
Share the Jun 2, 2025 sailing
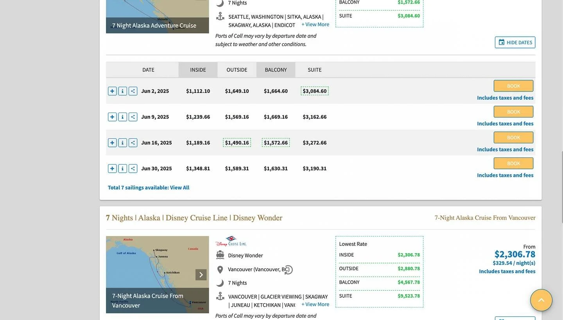(133, 91)
